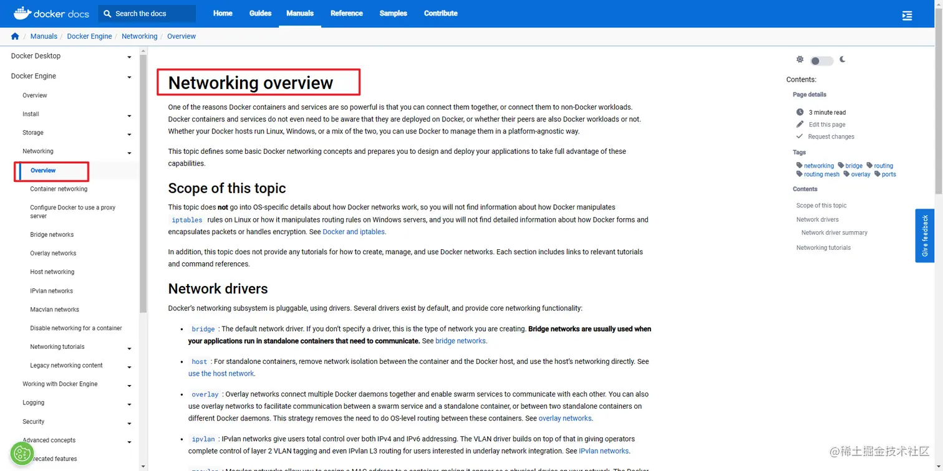Collapse the Networking section arrow
Image resolution: width=943 pixels, height=471 pixels.
[129, 153]
